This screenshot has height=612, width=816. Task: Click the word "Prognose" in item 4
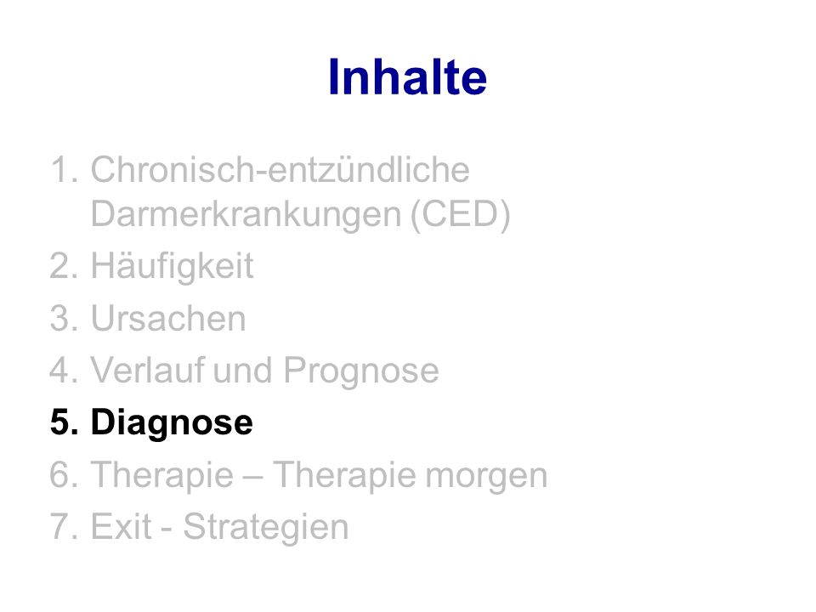361,371
